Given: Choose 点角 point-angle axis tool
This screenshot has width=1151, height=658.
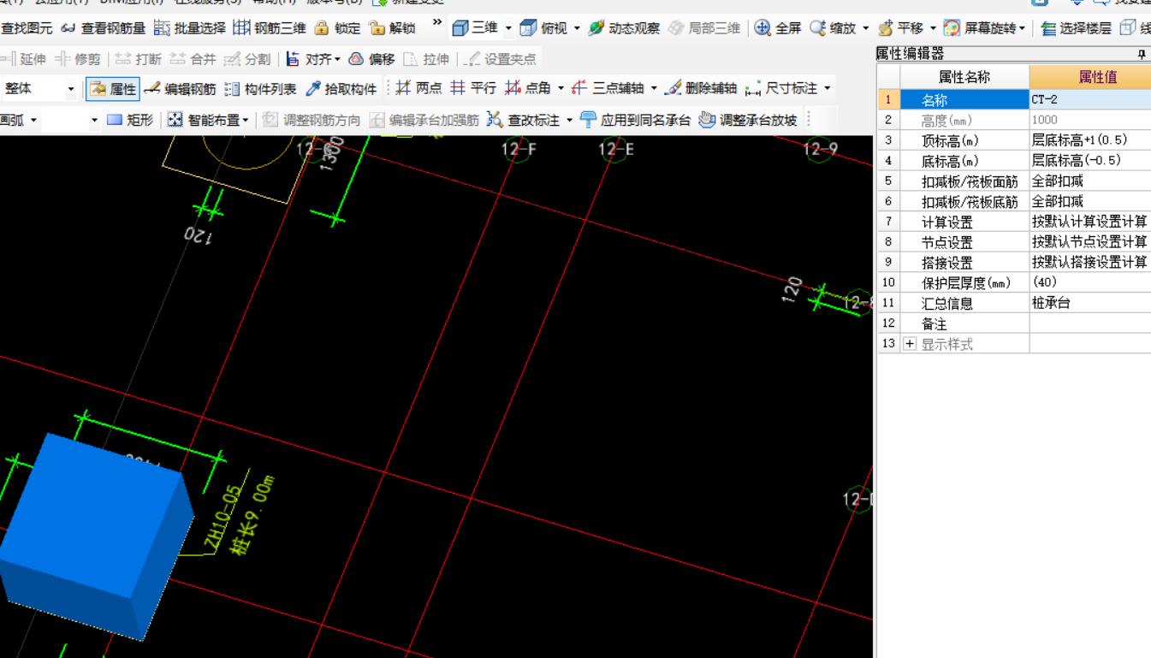Looking at the screenshot, I should [x=528, y=88].
